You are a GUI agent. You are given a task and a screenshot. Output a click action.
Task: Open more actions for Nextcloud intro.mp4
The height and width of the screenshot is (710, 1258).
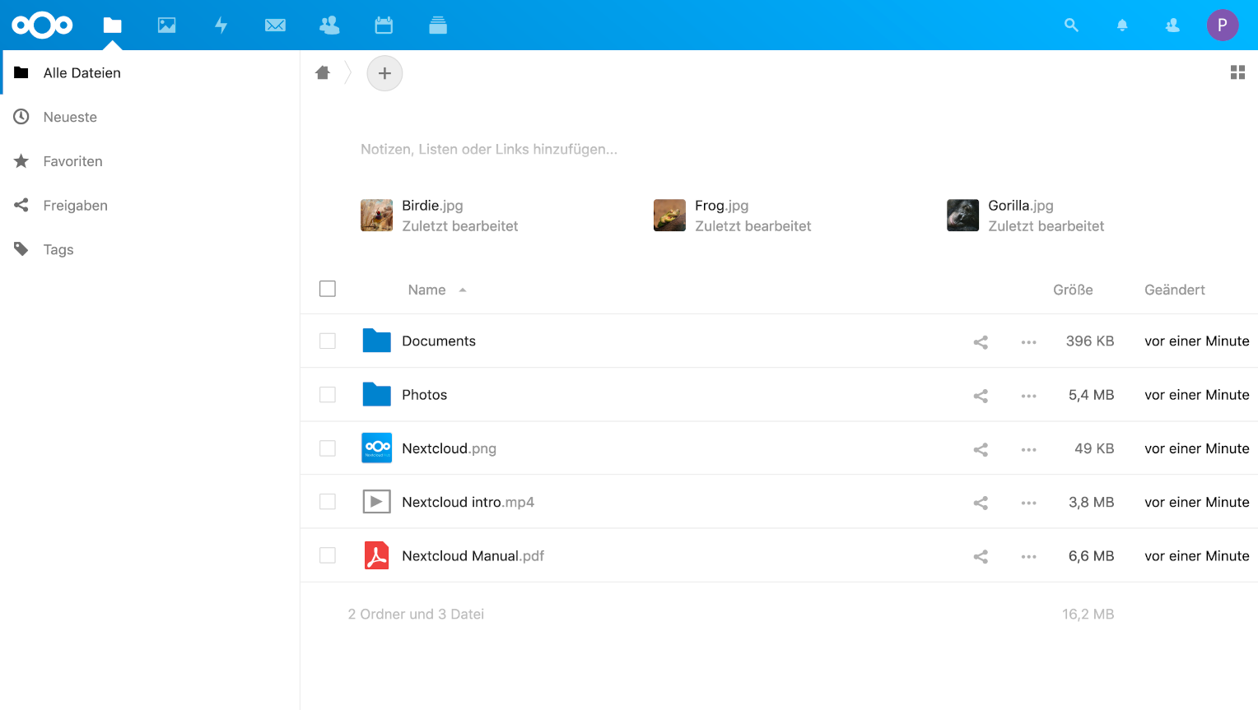click(1029, 503)
